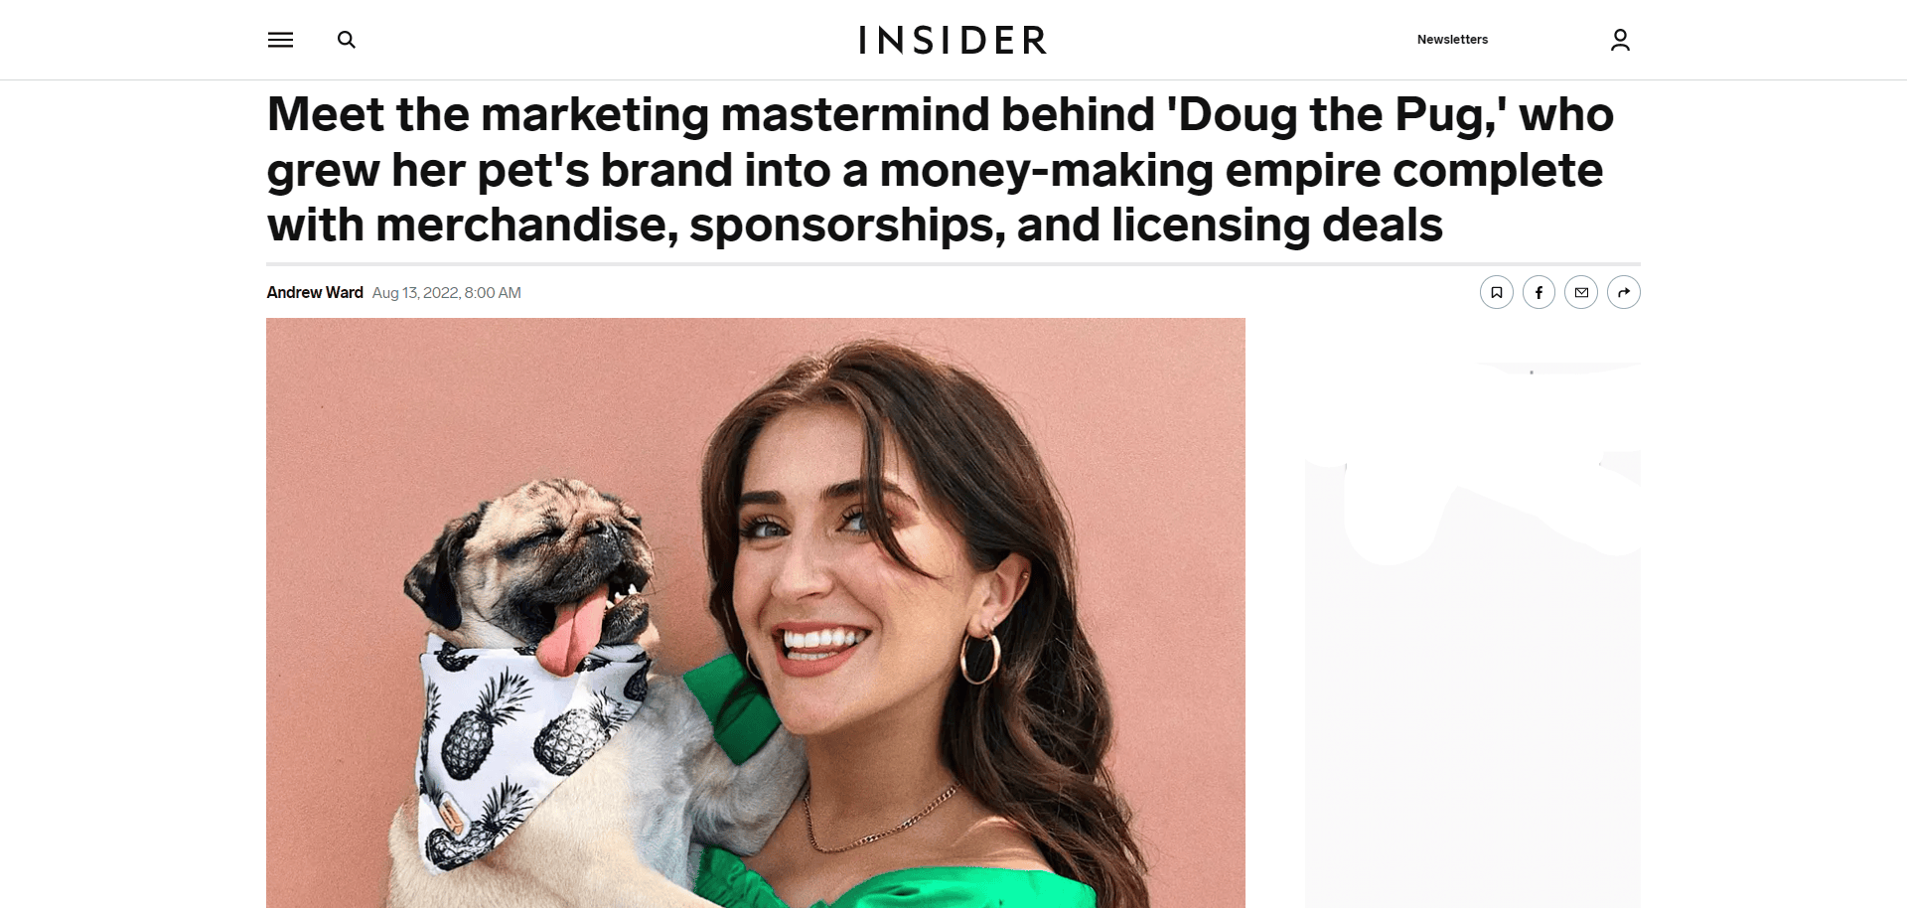Select the Aug 13, 2022 timestamp

pos(446,292)
